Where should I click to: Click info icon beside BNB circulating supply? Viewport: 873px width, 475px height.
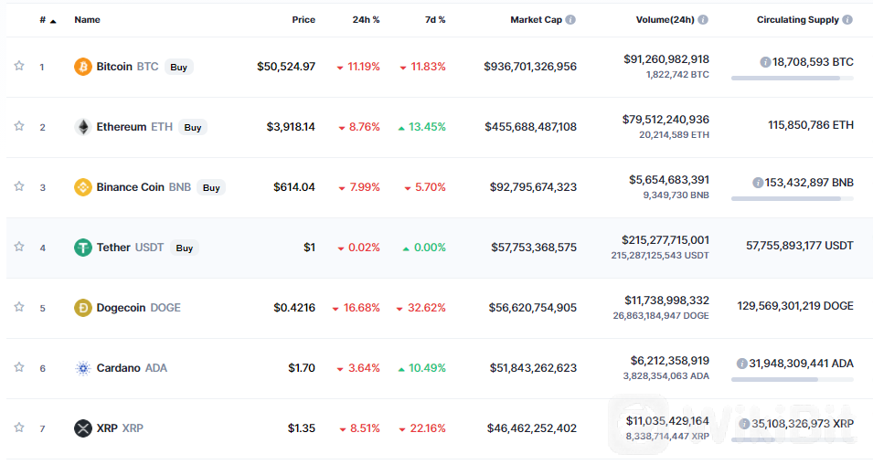coord(757,183)
